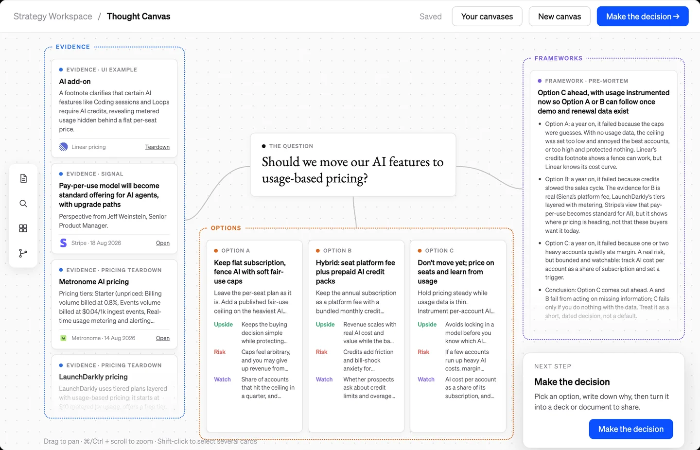Click the question card about usage-based pricing
This screenshot has width=700, height=450.
(353, 165)
